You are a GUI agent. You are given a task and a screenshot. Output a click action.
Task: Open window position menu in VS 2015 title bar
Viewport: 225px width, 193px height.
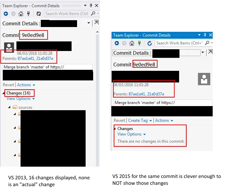click(x=199, y=35)
